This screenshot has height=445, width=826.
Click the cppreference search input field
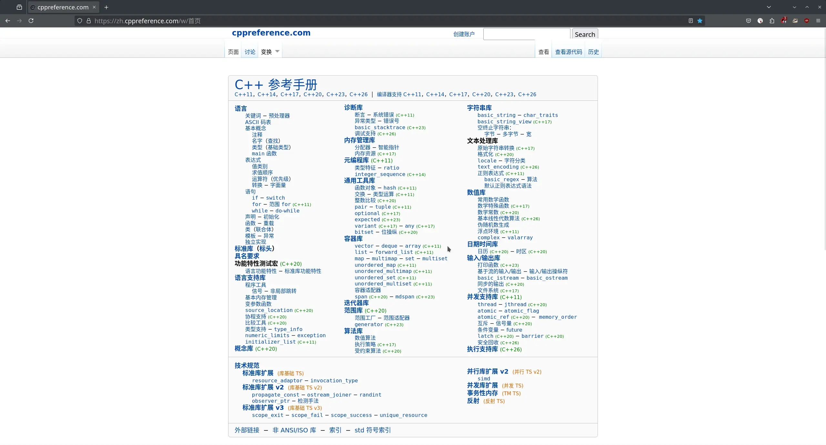527,34
